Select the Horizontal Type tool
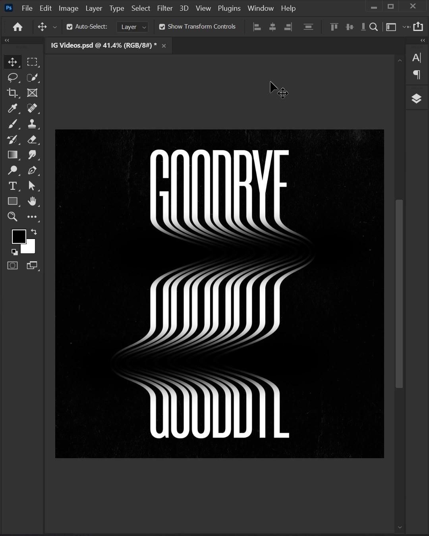429x536 pixels. (13, 186)
